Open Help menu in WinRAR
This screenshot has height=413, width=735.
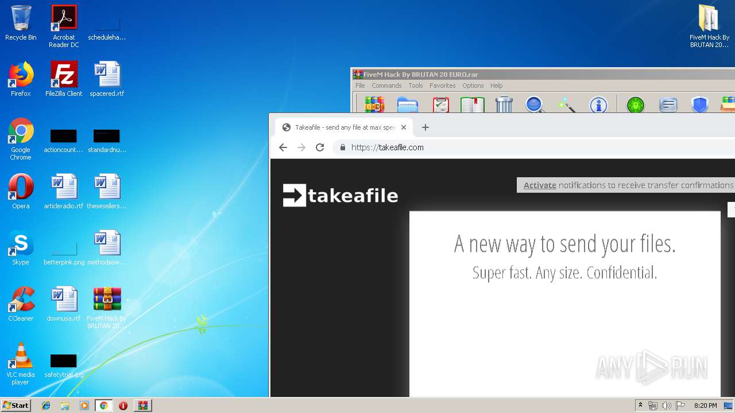[497, 85]
